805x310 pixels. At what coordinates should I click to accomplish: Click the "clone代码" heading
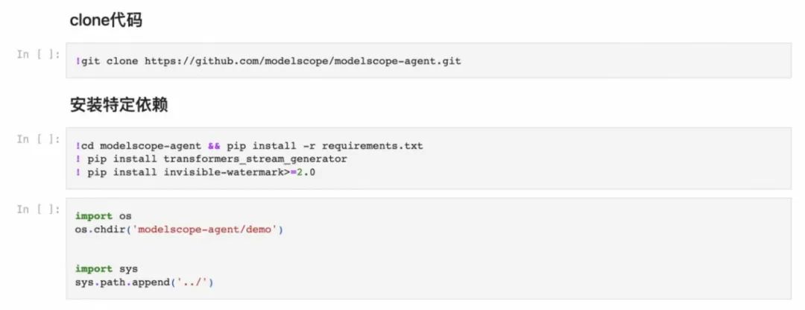click(x=106, y=21)
